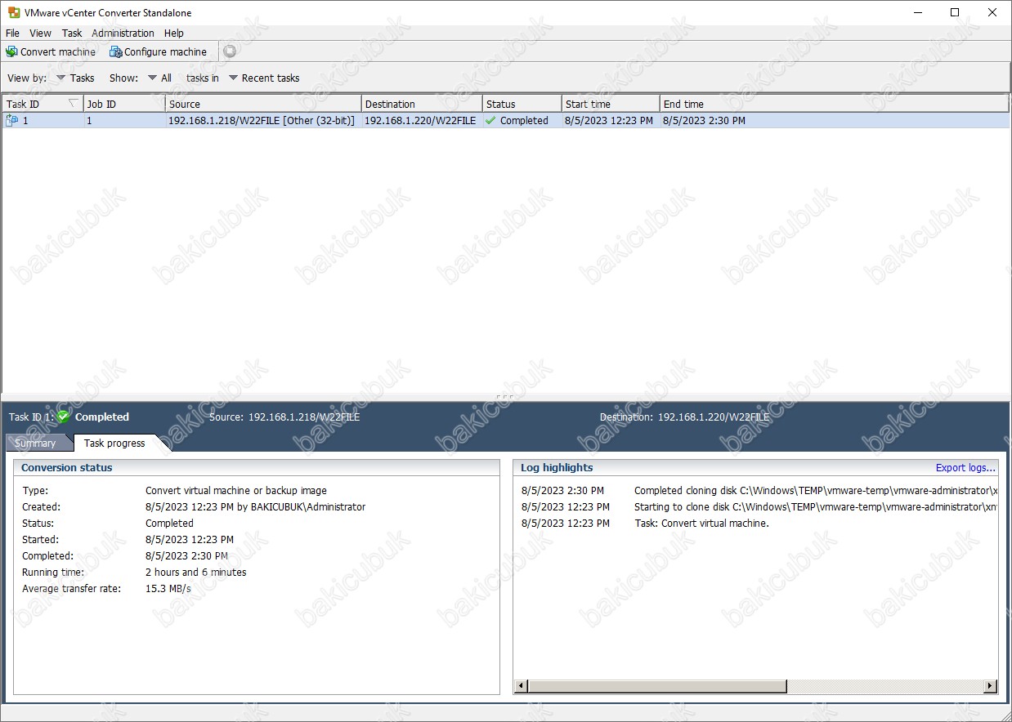Switch to the Summary tab

pos(35,443)
